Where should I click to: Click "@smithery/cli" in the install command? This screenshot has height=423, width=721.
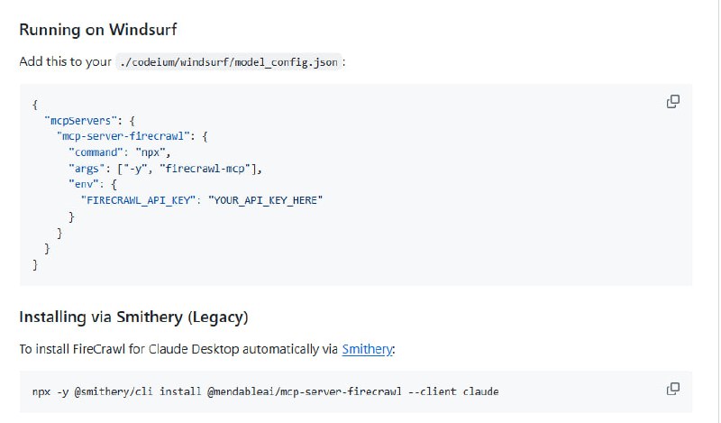(x=114, y=391)
